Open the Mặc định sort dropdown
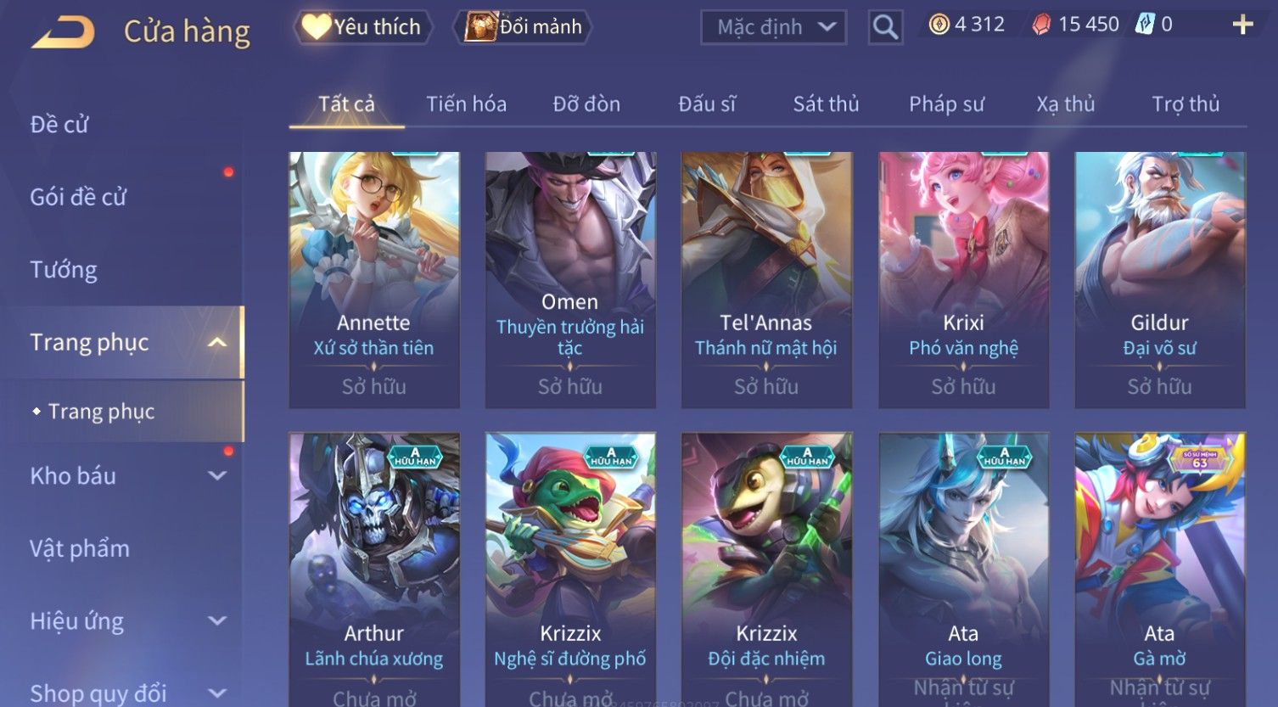This screenshot has width=1278, height=707. (774, 27)
